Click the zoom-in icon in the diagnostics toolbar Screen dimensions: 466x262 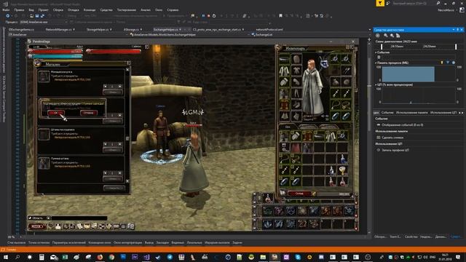tap(385, 36)
